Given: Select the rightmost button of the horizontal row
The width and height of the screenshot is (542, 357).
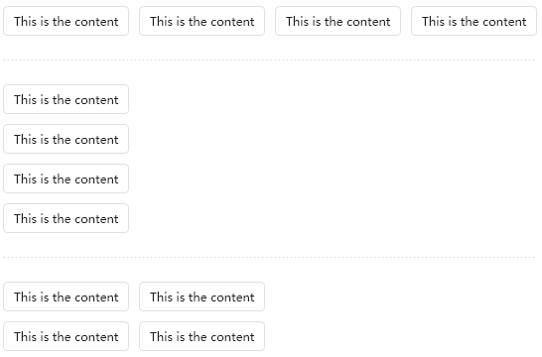Looking at the screenshot, I should coord(474,21).
